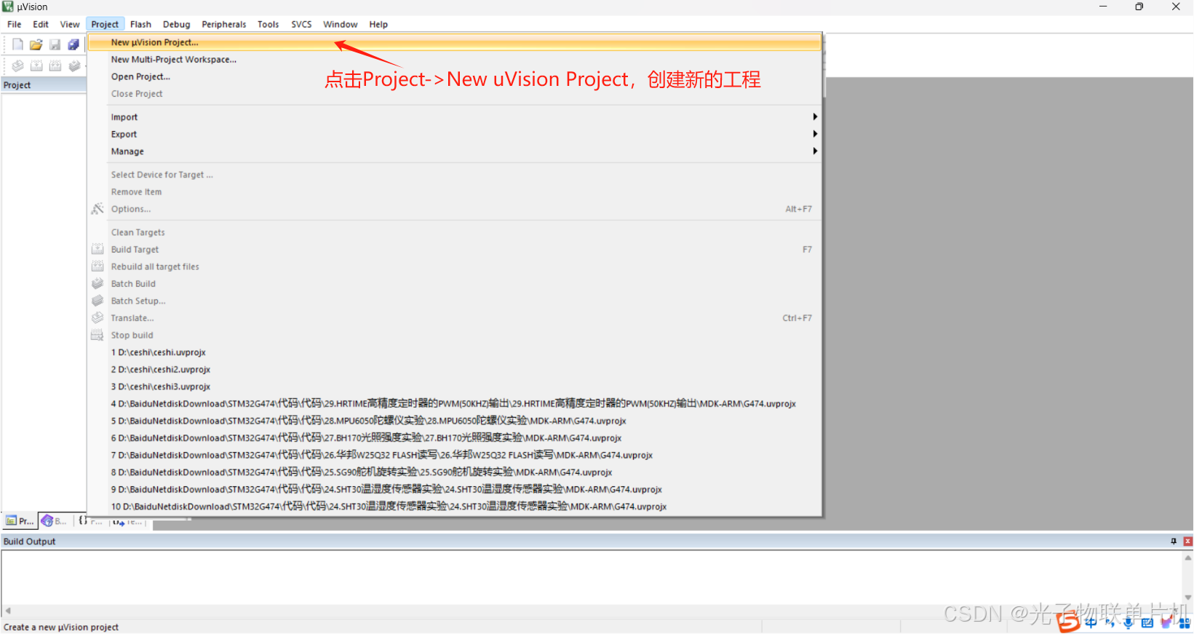Open recent project 7 W25Q32 FLASH

(455, 455)
